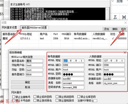Click the newdb2.acco... cell
128x104 pixels.
click(82, 38)
